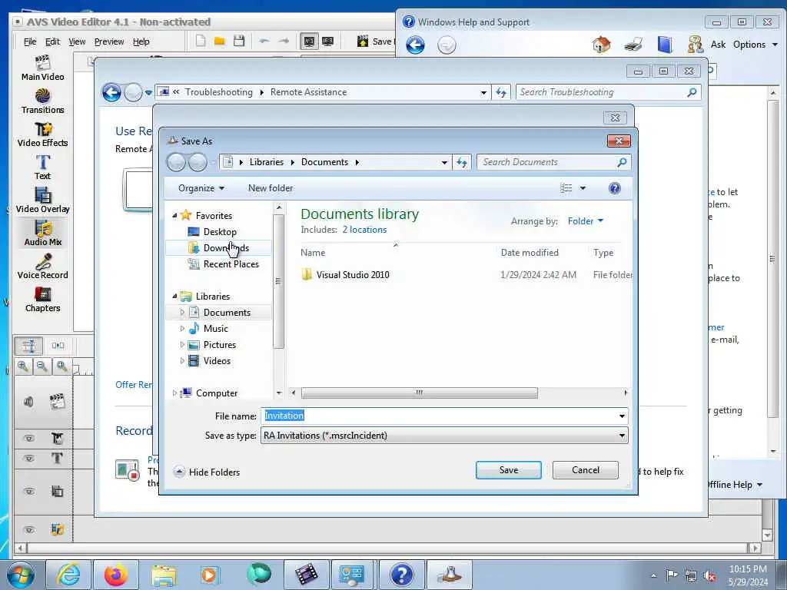Zoom in on AVS timeline
This screenshot has height=590, width=787.
(x=23, y=366)
